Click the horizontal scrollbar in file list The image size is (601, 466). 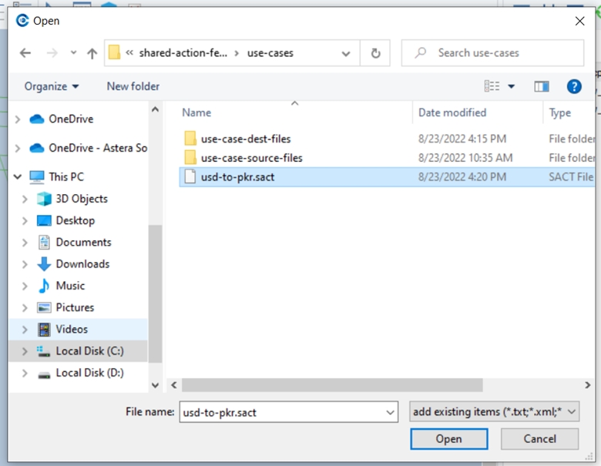(332, 385)
